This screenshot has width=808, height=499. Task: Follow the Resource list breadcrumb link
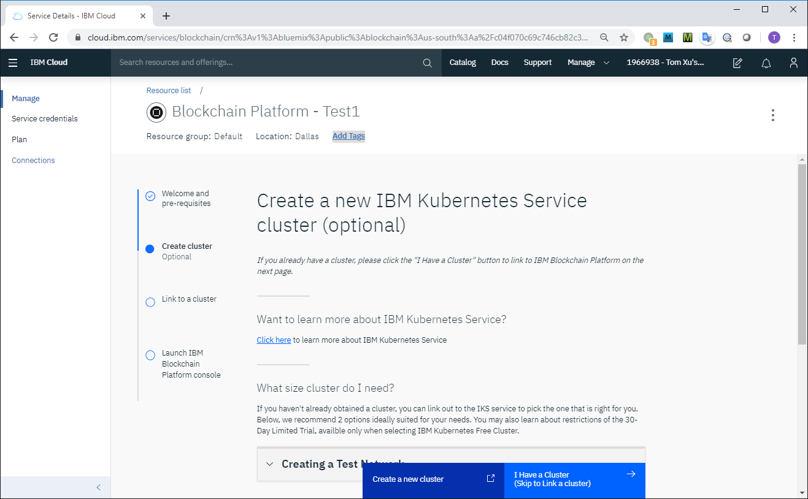click(169, 91)
